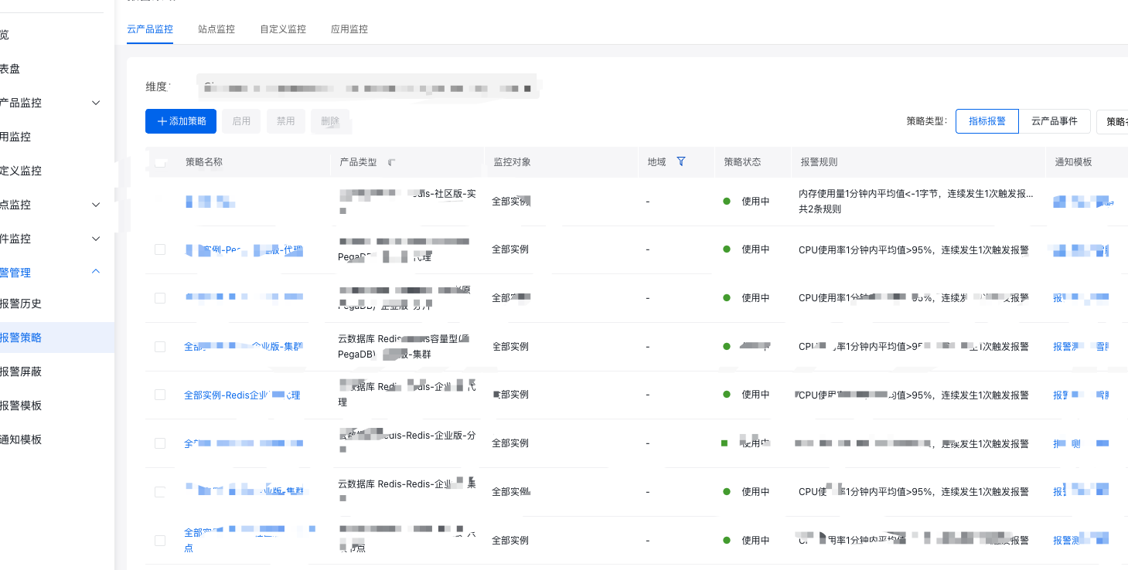Click the 报警规则 column header

coord(819,162)
